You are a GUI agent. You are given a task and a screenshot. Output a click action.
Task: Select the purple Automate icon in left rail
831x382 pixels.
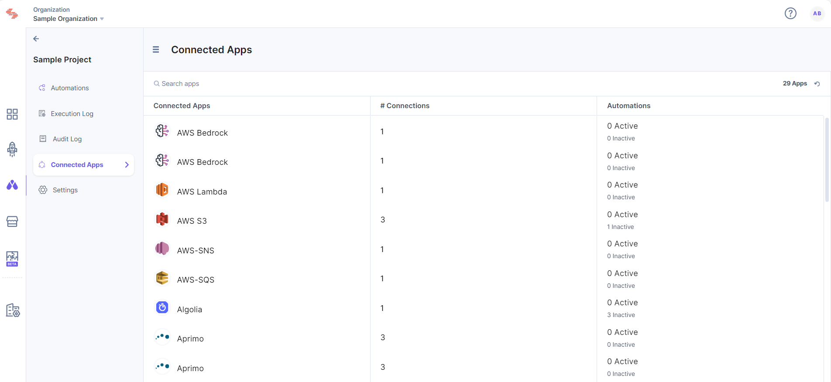12,185
